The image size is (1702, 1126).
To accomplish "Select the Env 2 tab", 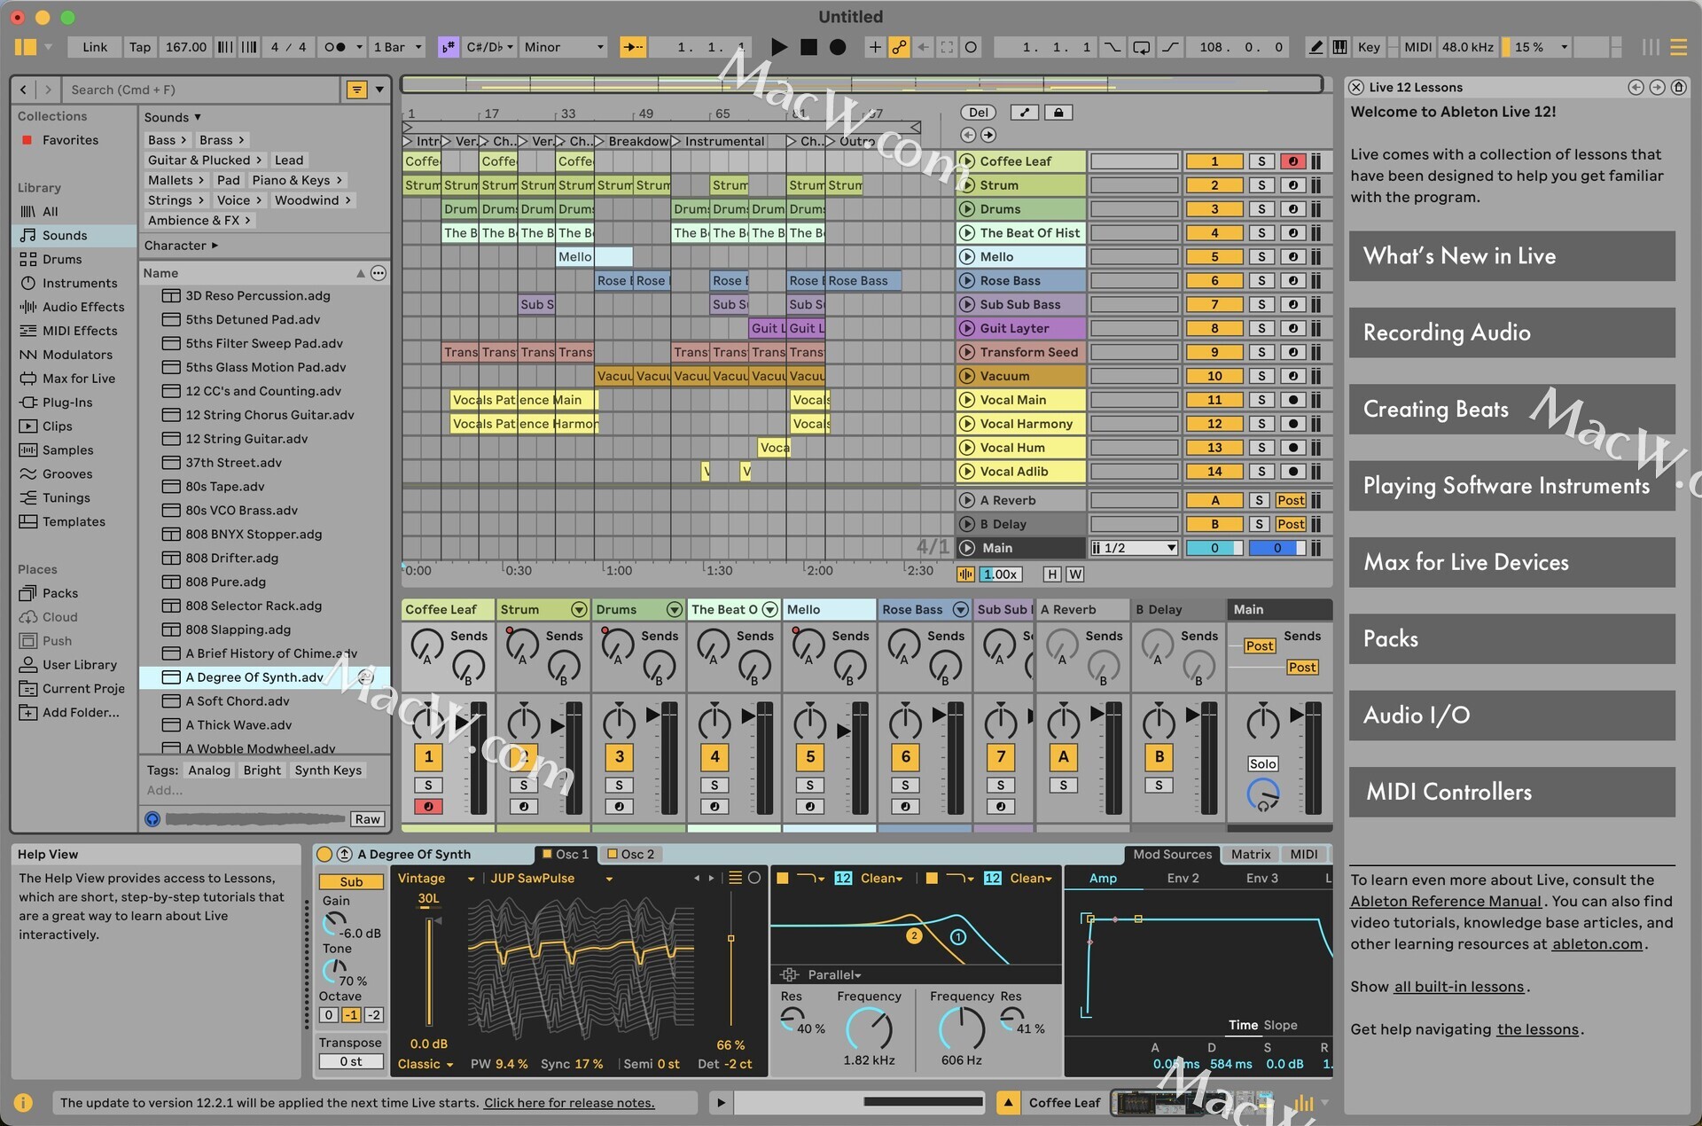I will pyautogui.click(x=1183, y=878).
